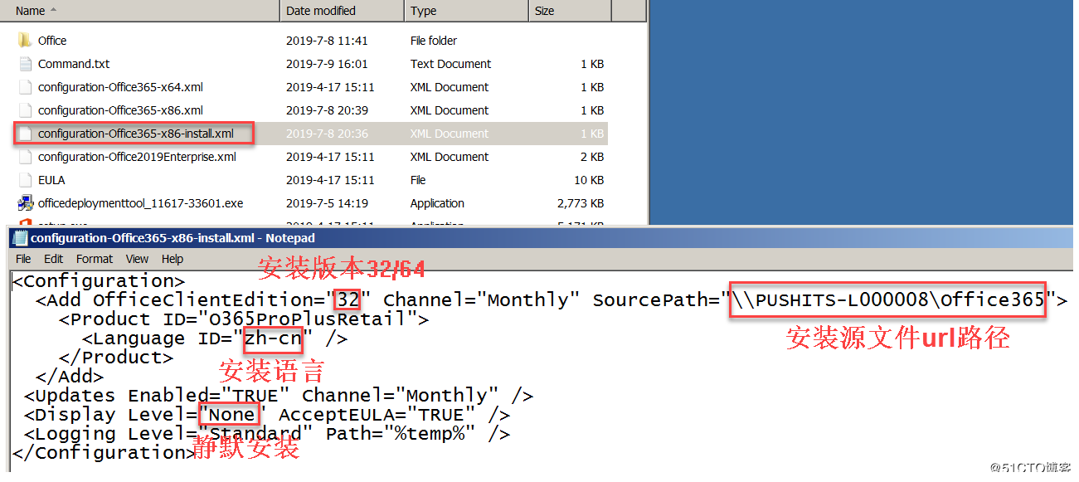Select configuration-Office365-x64.xml file name
Viewport: 1079px width, 482px height.
click(x=120, y=87)
